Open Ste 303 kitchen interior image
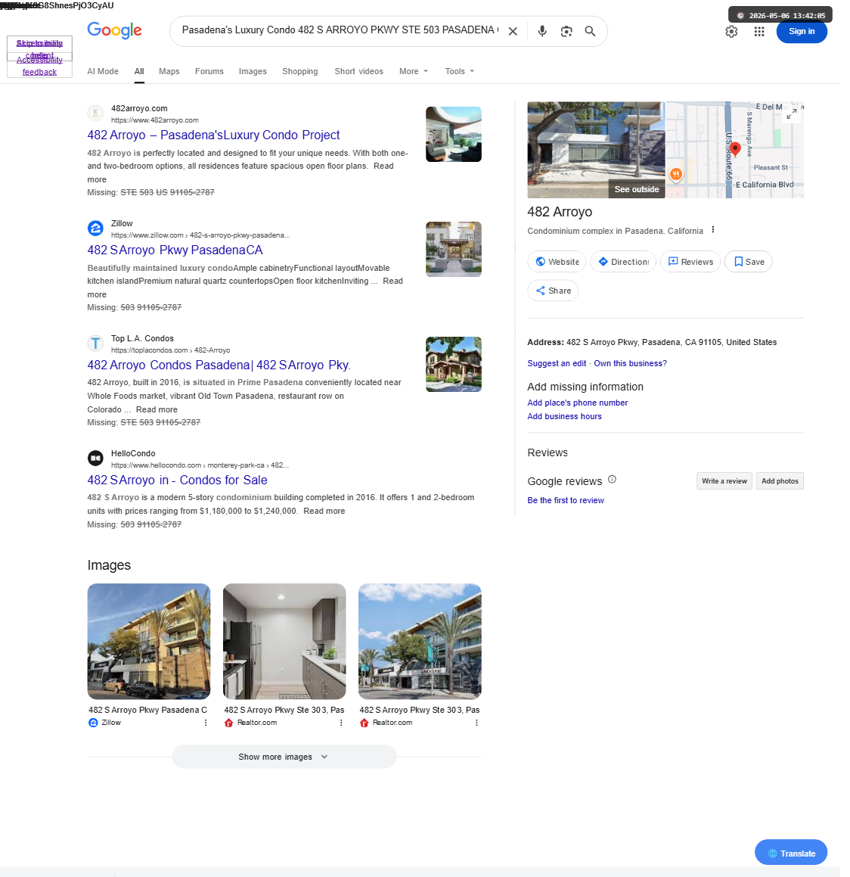This screenshot has width=850, height=877. [x=284, y=642]
